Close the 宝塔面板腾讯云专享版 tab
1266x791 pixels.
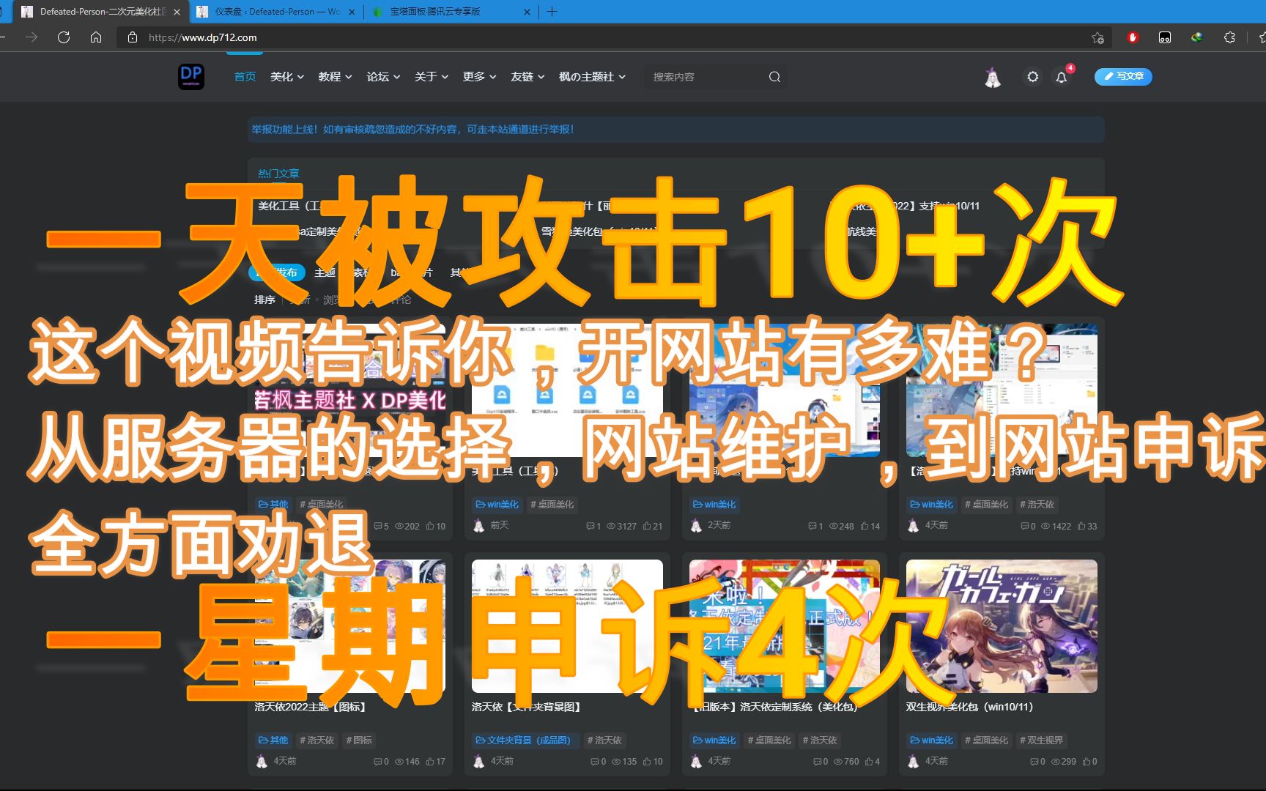pyautogui.click(x=527, y=12)
